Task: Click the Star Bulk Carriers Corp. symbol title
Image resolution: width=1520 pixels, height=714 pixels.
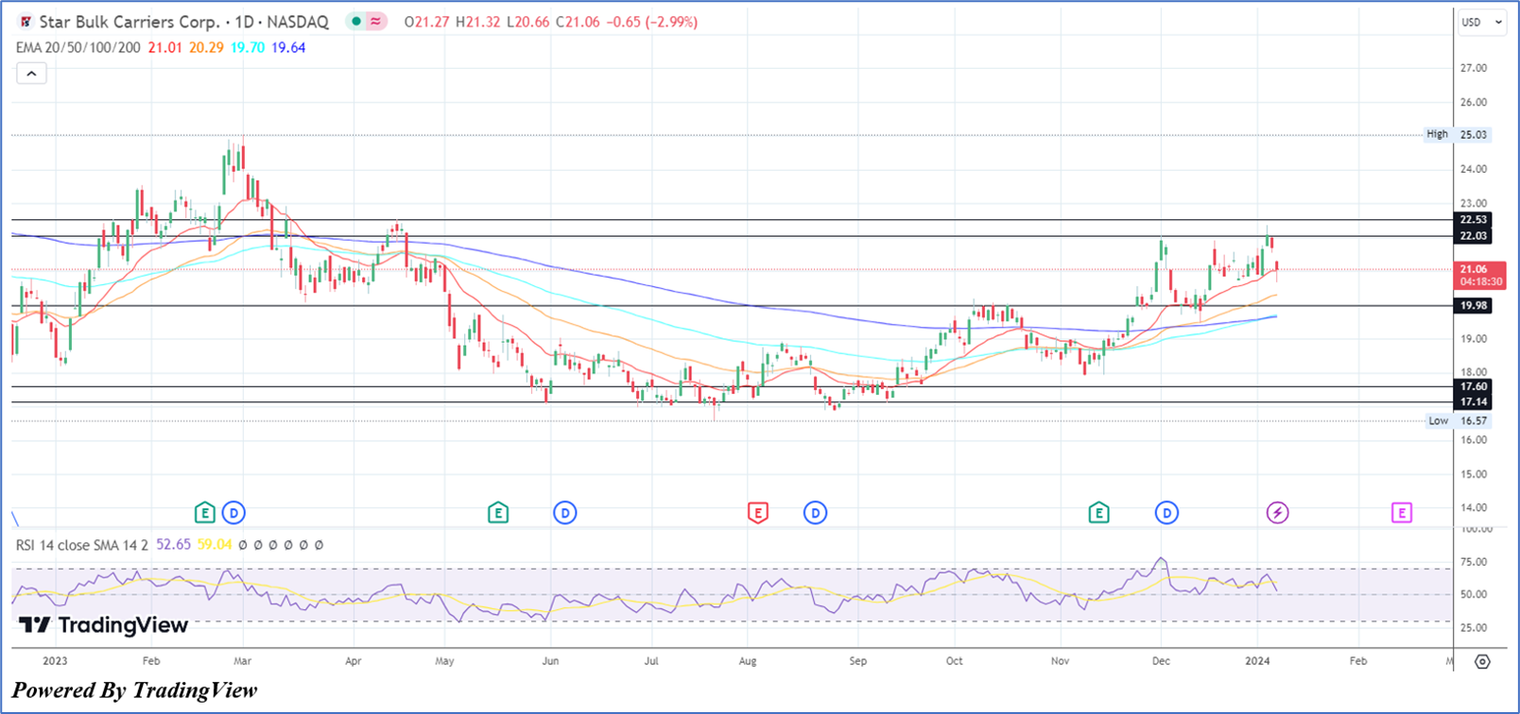Action: point(130,22)
